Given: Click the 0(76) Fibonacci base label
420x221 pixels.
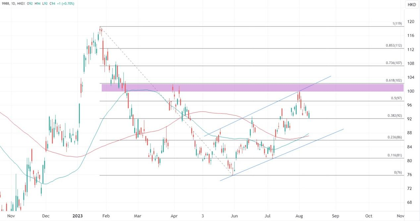Looking at the screenshot, I should point(397,173).
